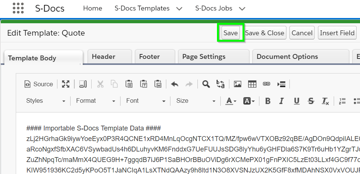
Task: Click the encoded line starting with ZuZhNpqTc
Action: click(x=193, y=159)
